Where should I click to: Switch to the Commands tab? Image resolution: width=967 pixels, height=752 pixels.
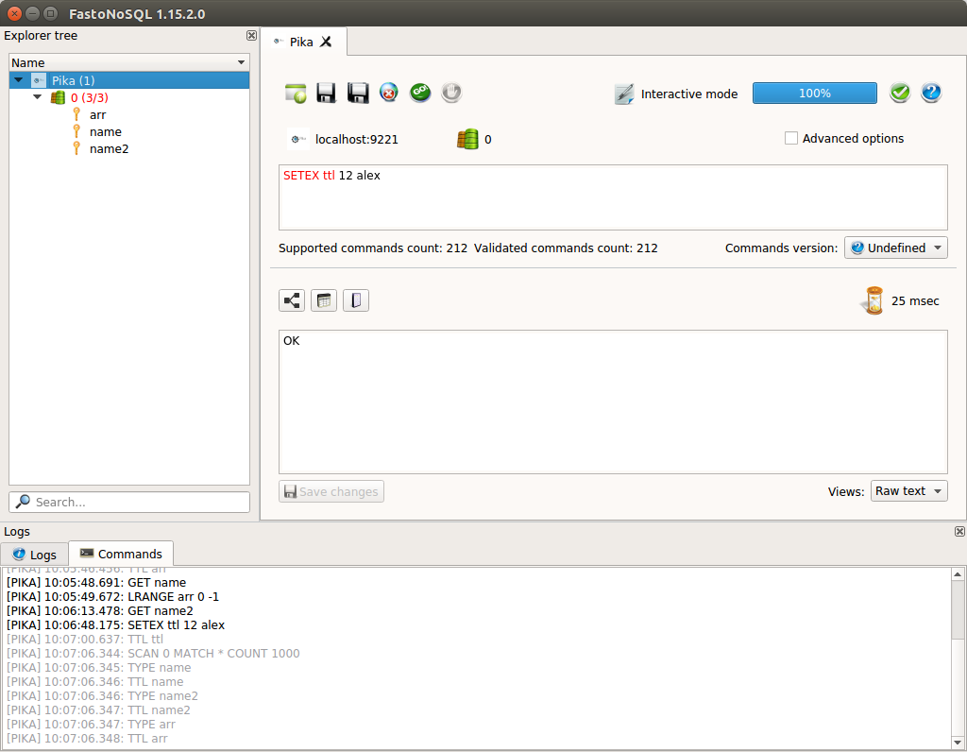[x=121, y=554]
